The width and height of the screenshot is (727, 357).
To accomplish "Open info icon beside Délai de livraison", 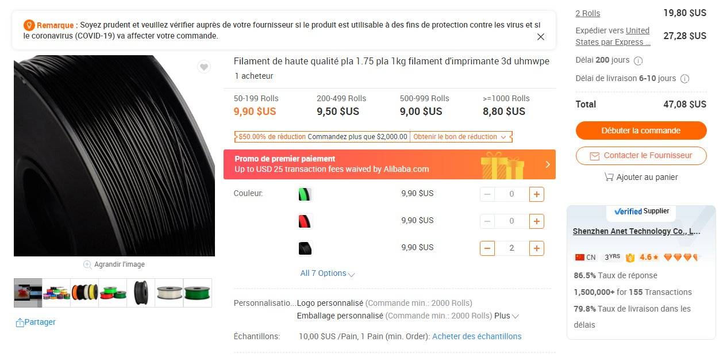I will pos(684,79).
